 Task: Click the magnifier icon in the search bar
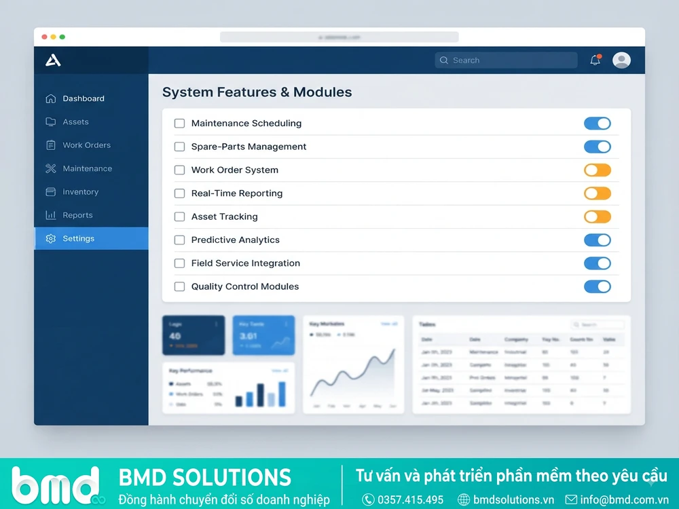pyautogui.click(x=444, y=60)
